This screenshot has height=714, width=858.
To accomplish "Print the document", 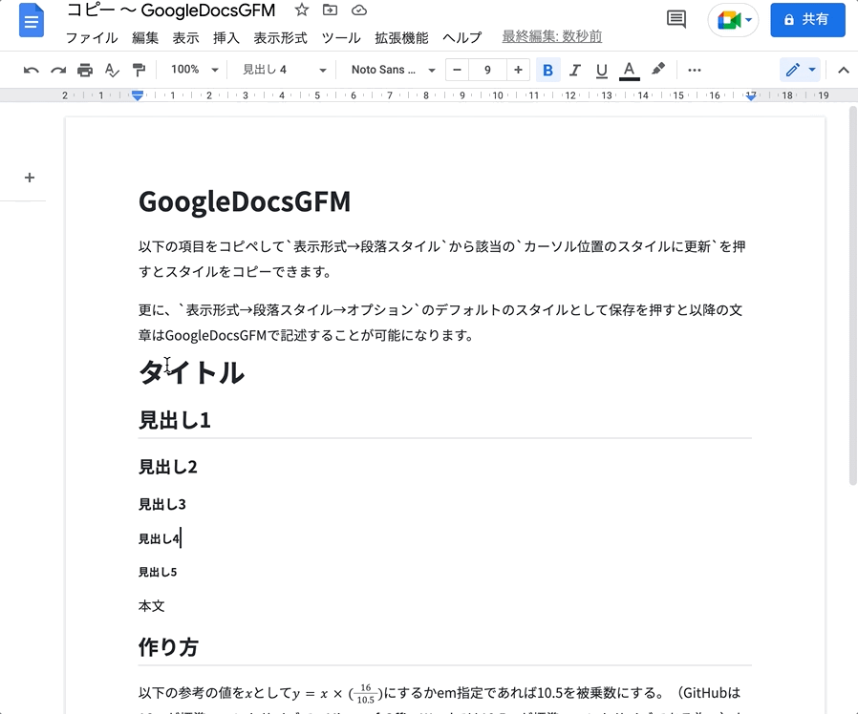I will 85,70.
